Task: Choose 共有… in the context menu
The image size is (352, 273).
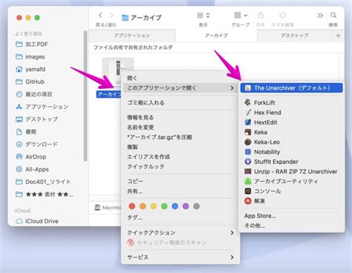Action: (134, 191)
